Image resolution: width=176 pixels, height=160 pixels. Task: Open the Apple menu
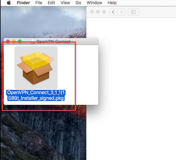(9, 3)
